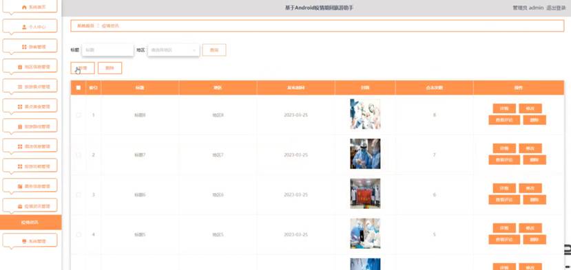Screen dimensions: 571x270
Task: Open 系统首页 via its home icon in the sidebar
Action: [24, 8]
